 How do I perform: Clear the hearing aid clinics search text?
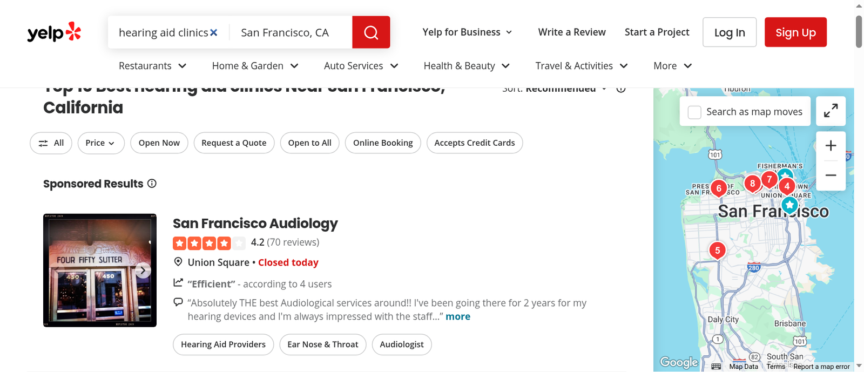coord(214,32)
